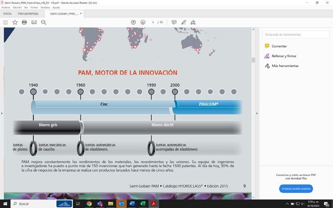Click the Save file icon
This screenshot has height=208, width=333.
[6, 22]
